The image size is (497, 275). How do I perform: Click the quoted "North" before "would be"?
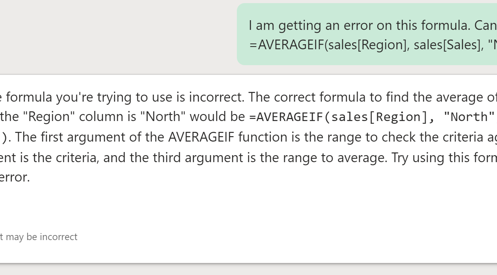tap(165, 117)
